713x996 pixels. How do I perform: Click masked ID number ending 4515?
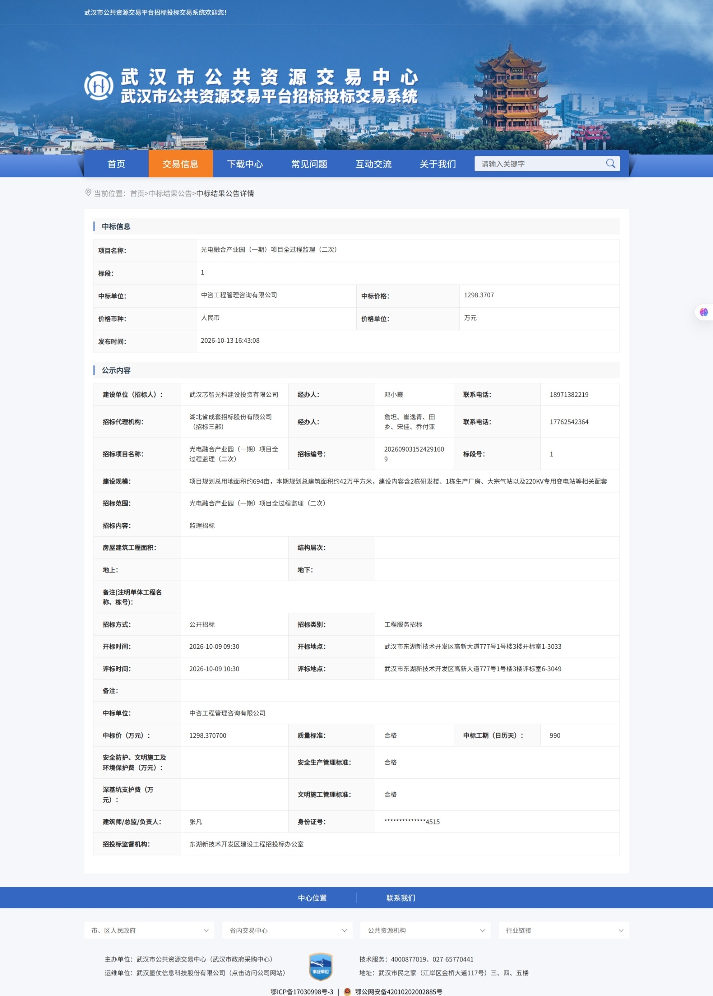click(x=412, y=821)
